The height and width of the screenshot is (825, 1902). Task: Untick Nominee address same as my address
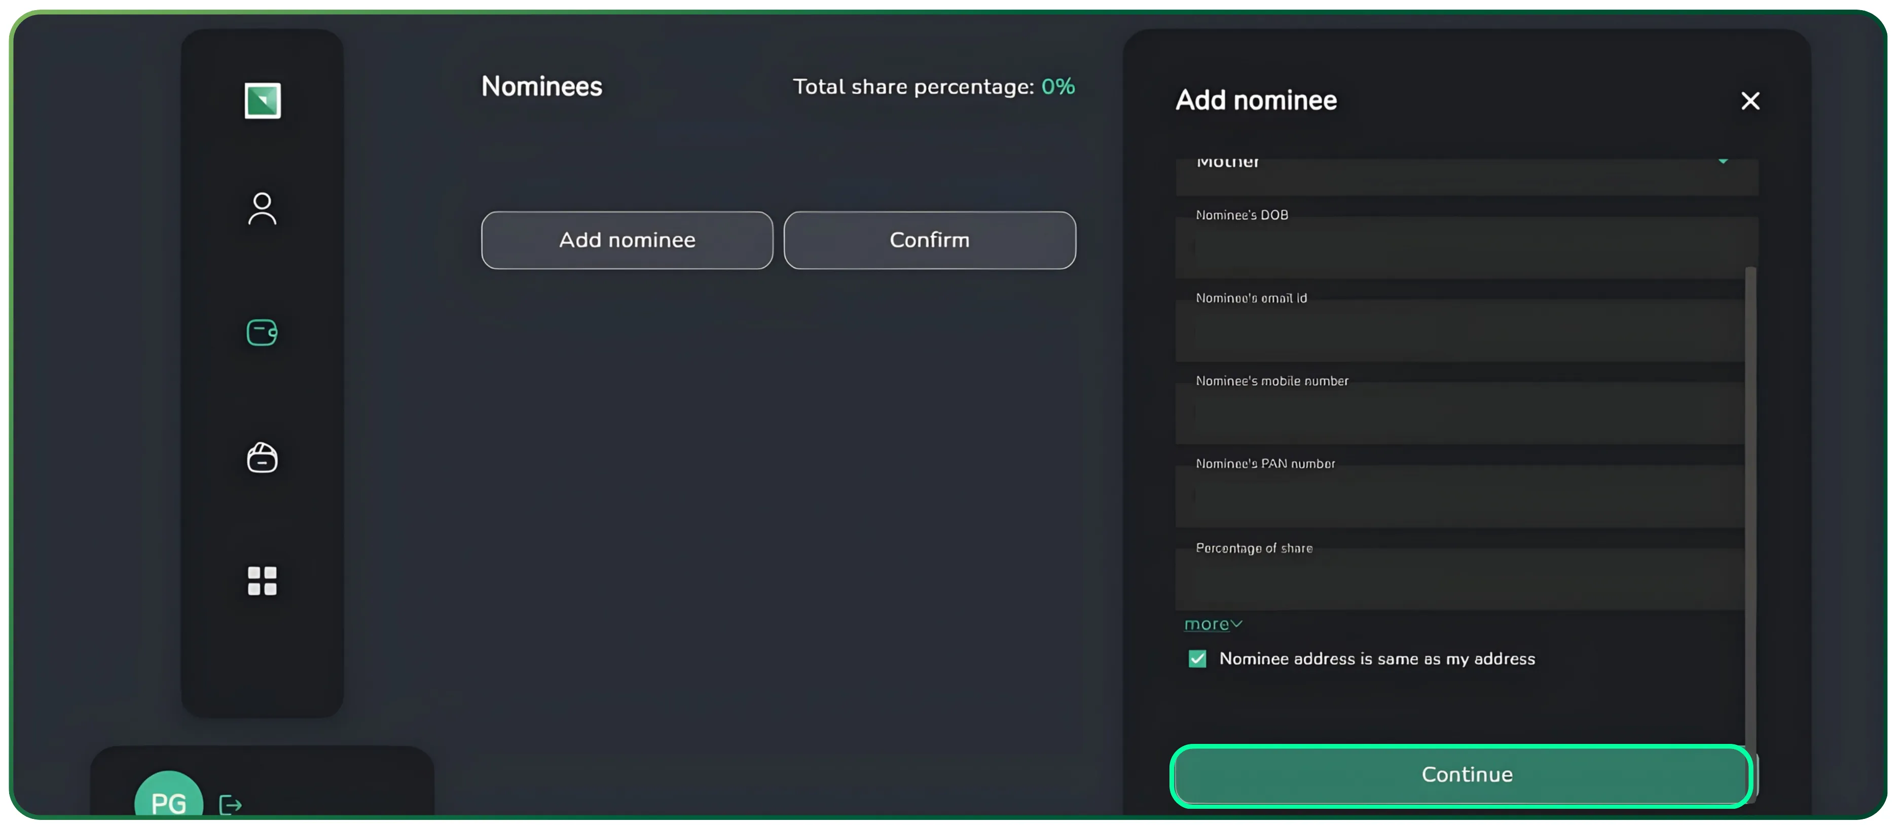pyautogui.click(x=1197, y=658)
